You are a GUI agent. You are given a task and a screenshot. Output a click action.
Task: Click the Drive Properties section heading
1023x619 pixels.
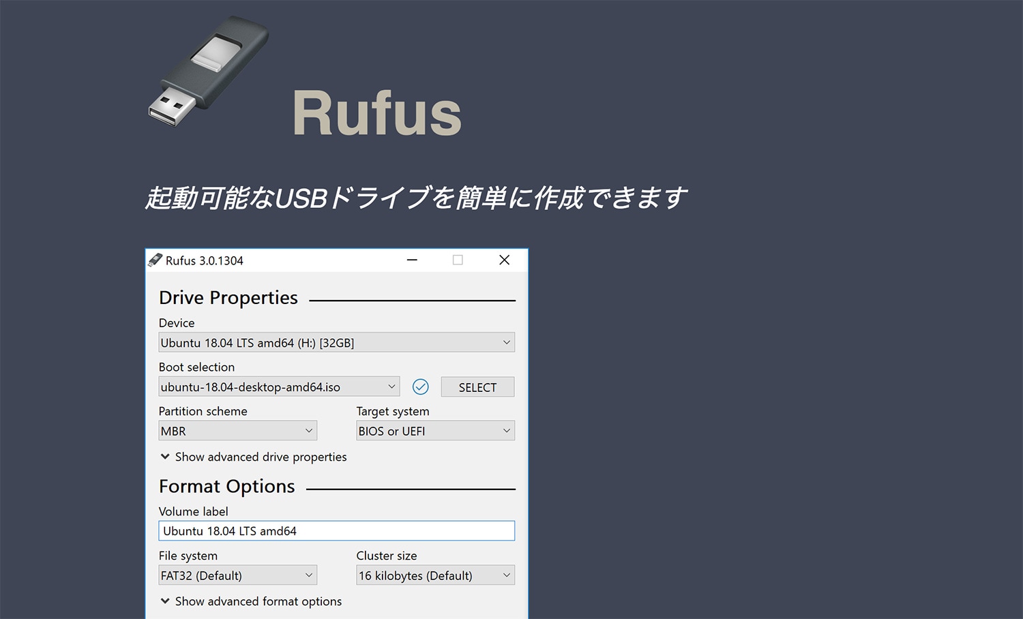[228, 298]
